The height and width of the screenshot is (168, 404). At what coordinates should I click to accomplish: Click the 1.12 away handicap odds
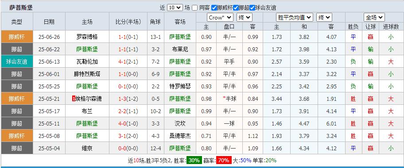253,136
